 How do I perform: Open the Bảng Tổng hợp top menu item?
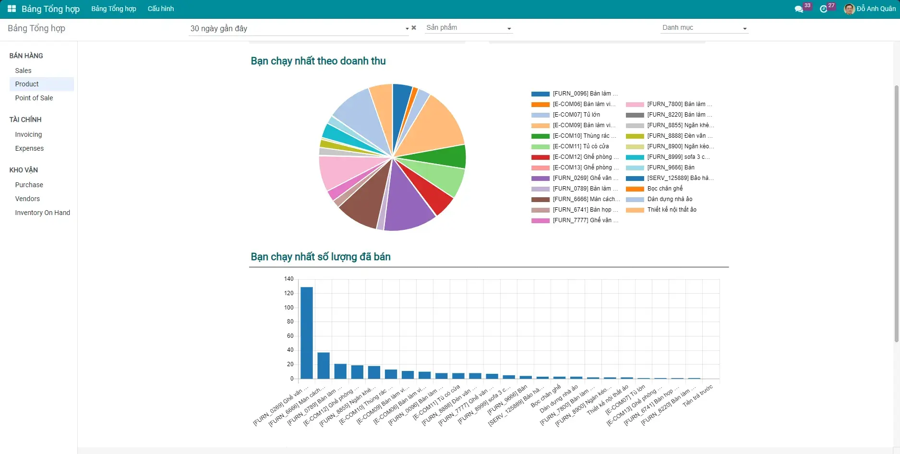[x=114, y=9]
